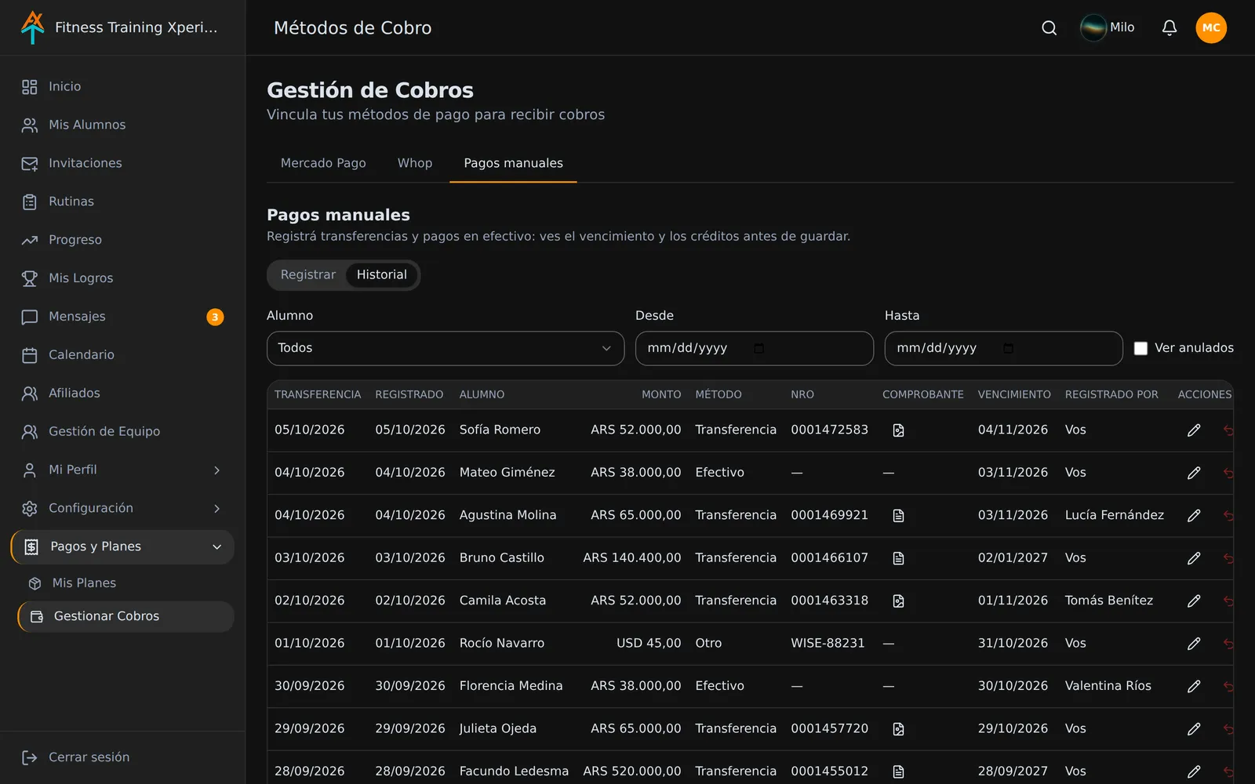Viewport: 1255px width, 784px height.
Task: Select the Historial segment toggle
Action: [382, 275]
